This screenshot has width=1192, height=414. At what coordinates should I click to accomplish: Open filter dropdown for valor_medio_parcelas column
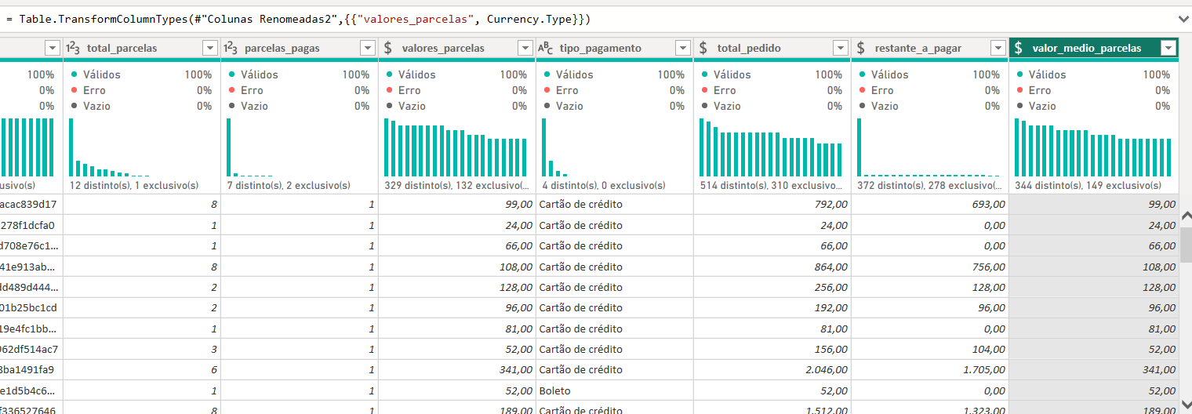(x=1168, y=48)
